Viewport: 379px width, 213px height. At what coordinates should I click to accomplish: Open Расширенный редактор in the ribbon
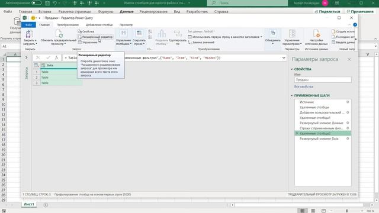95,37
